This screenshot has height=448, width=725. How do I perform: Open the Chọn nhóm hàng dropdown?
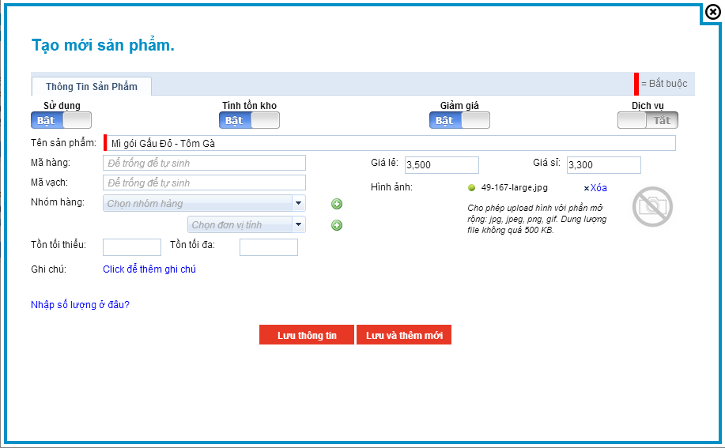click(x=204, y=203)
